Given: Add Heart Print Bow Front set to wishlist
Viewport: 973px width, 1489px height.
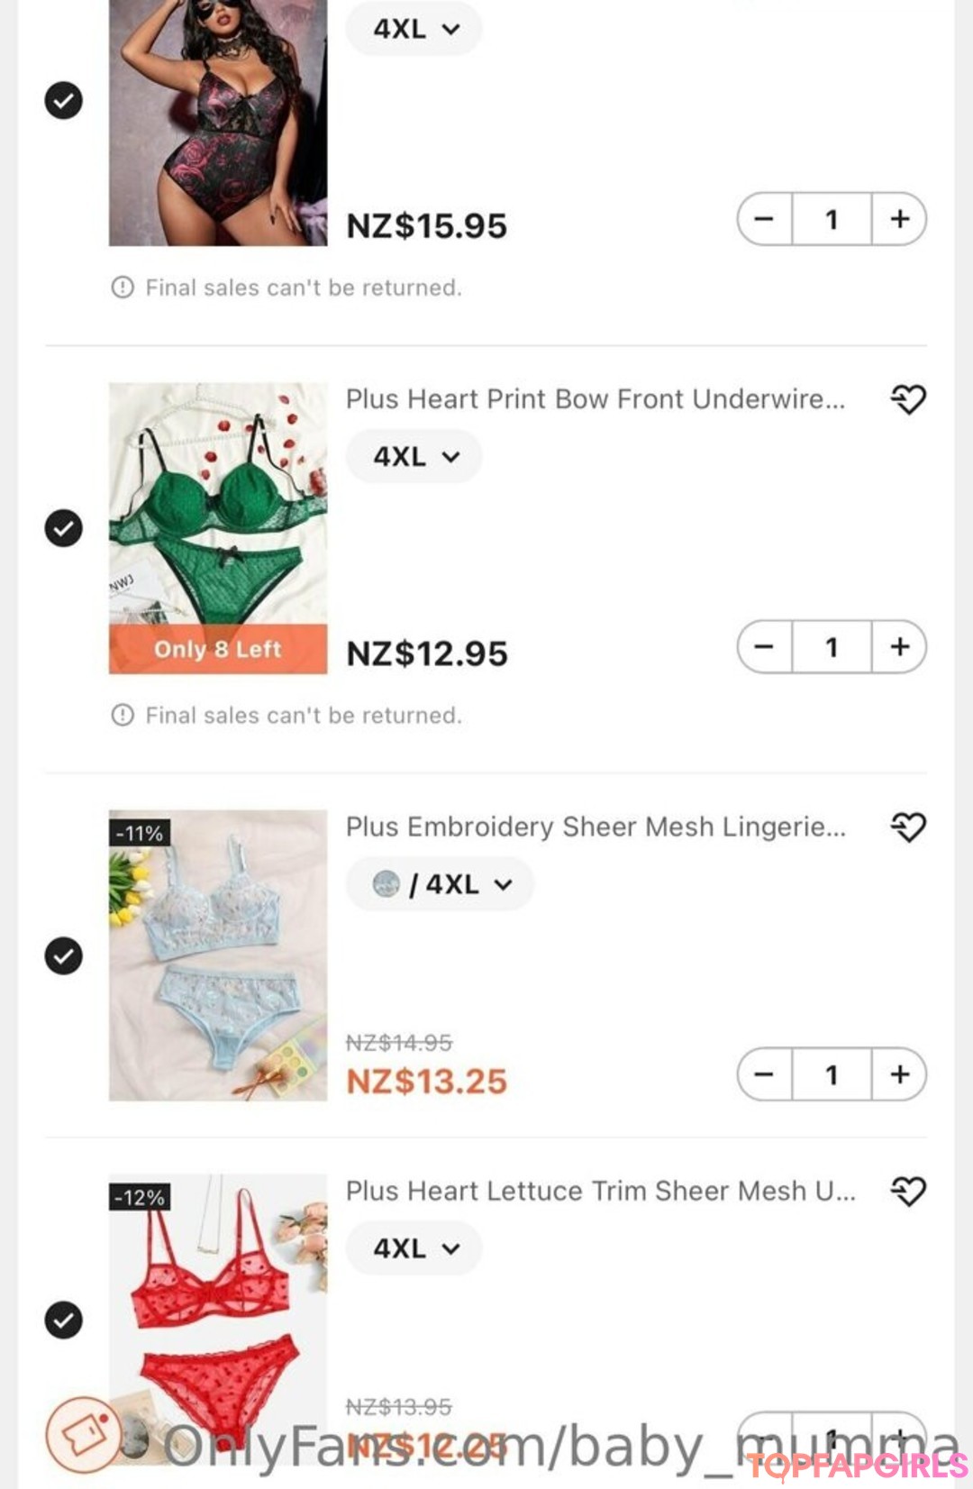Looking at the screenshot, I should click(907, 399).
